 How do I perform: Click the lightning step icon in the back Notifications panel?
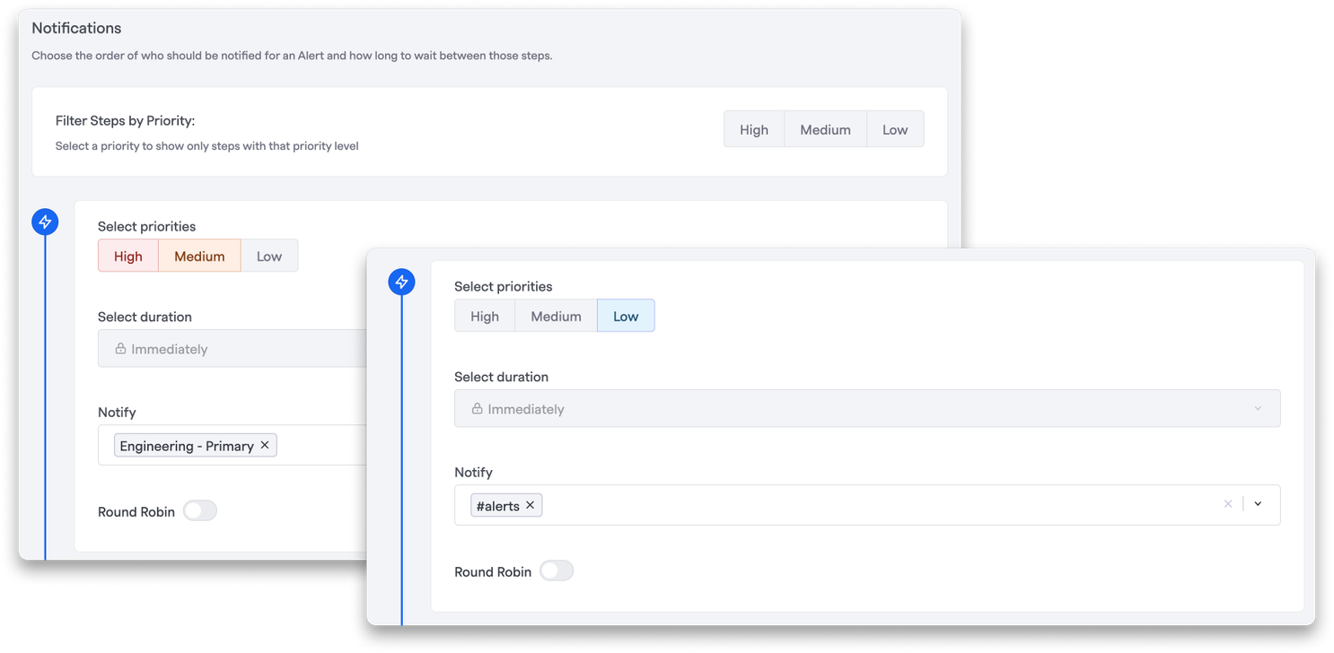pos(45,222)
